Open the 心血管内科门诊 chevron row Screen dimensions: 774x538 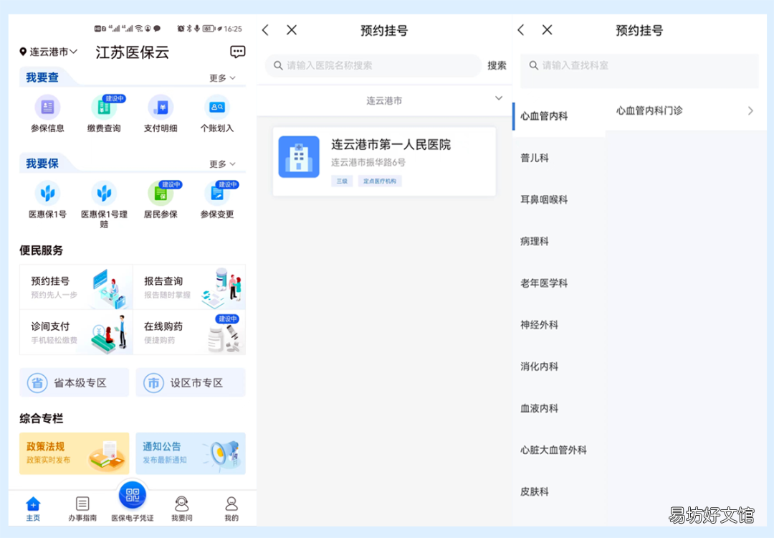[x=685, y=110]
